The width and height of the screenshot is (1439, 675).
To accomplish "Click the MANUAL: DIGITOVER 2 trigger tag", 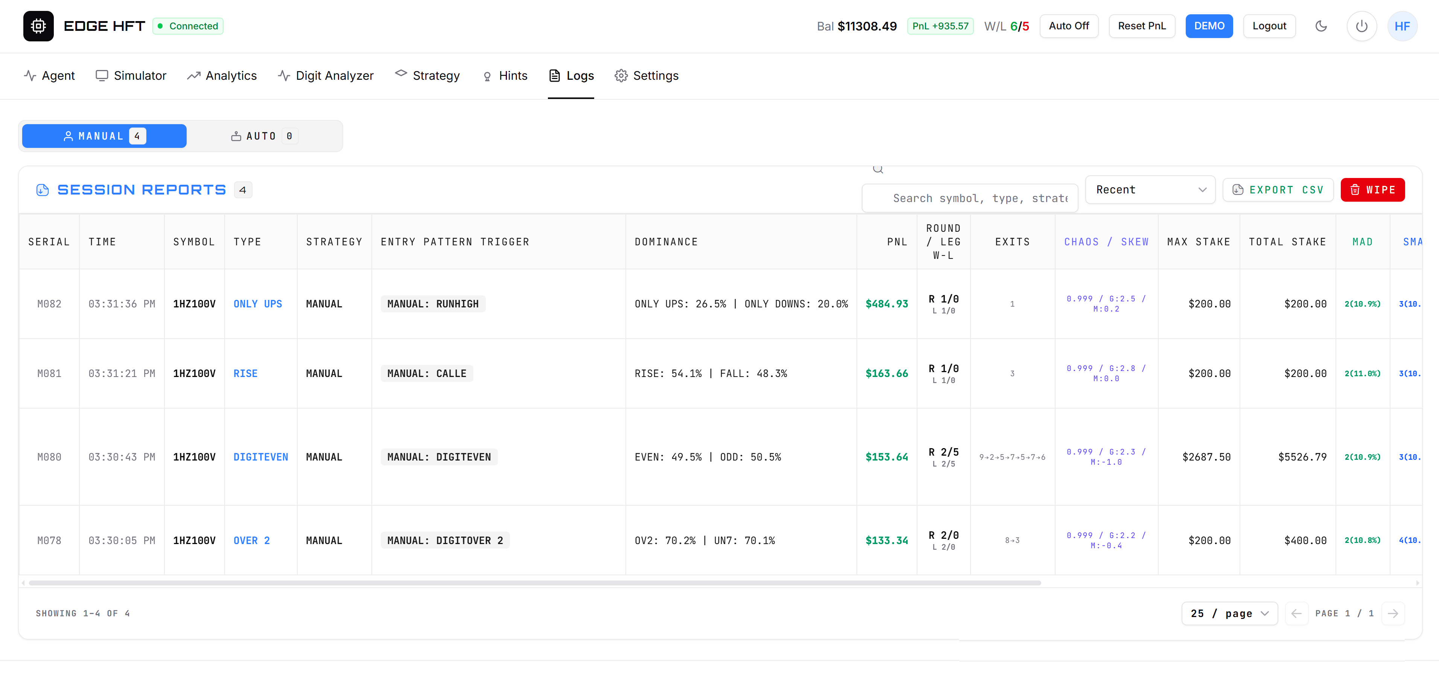I will click(x=445, y=540).
